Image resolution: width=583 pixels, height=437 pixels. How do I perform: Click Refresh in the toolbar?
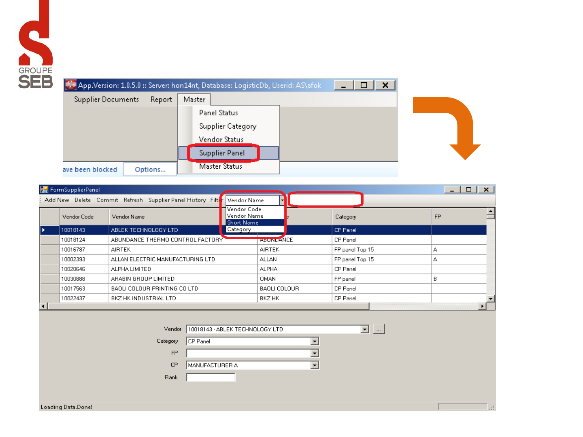point(133,200)
